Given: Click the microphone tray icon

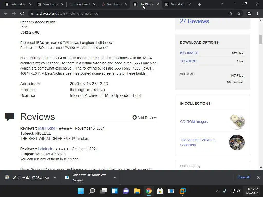Looking at the screenshot, I should click(225, 191).
